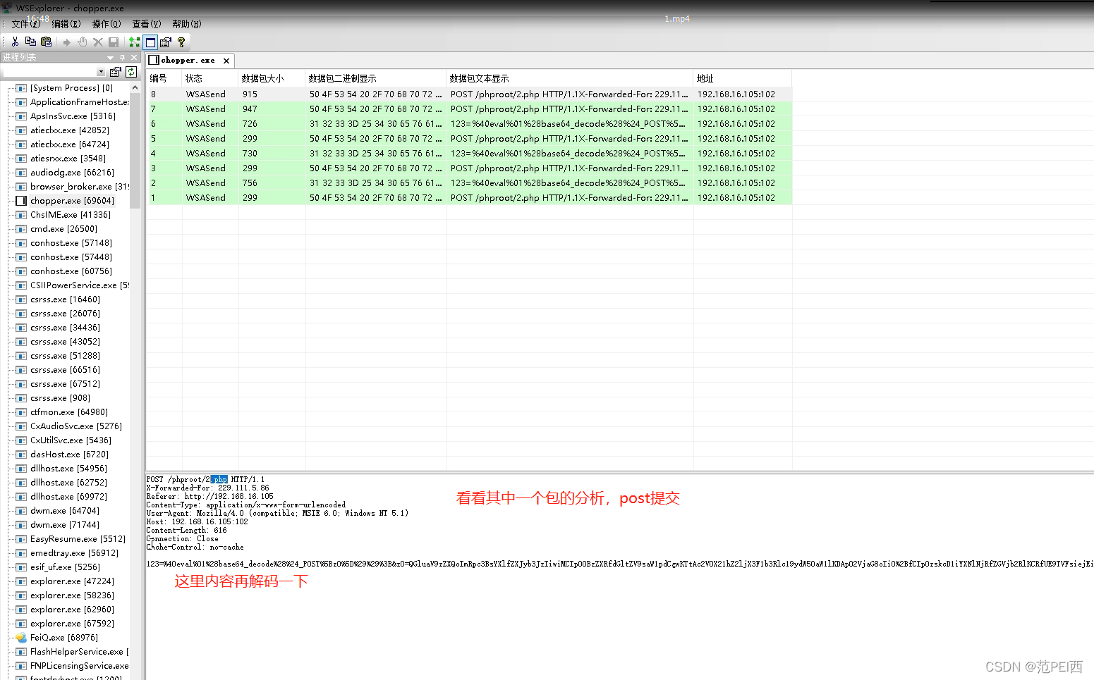This screenshot has width=1094, height=680.
Task: Select packet row number 3
Action: (469, 168)
